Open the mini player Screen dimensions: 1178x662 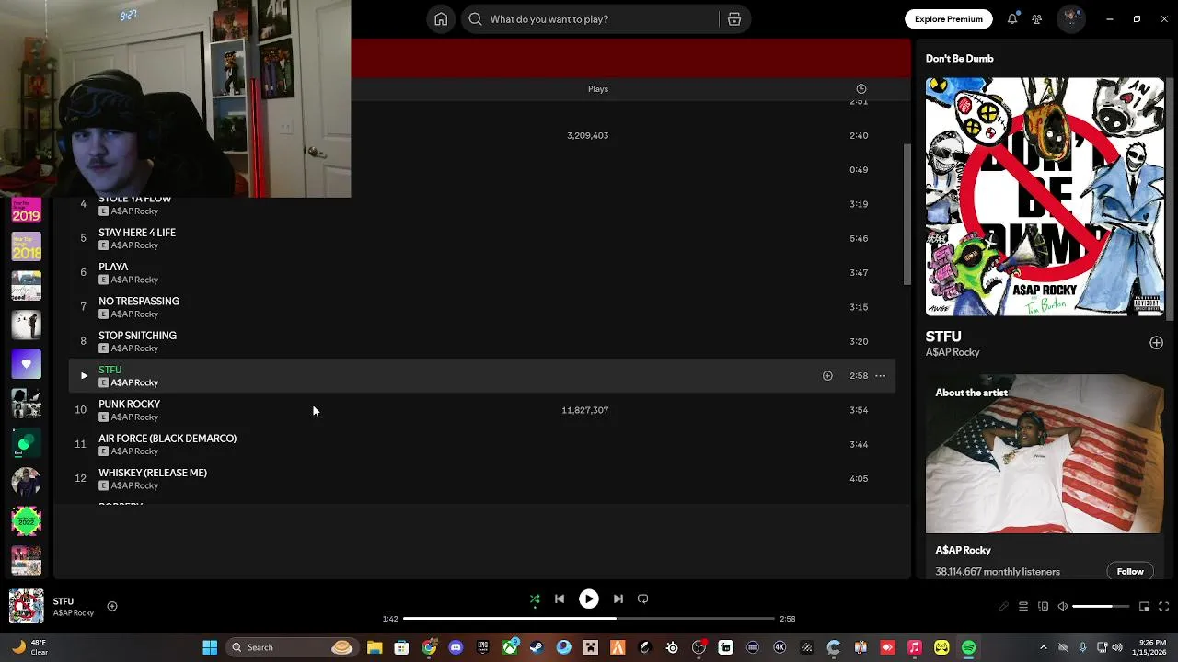tap(1144, 607)
